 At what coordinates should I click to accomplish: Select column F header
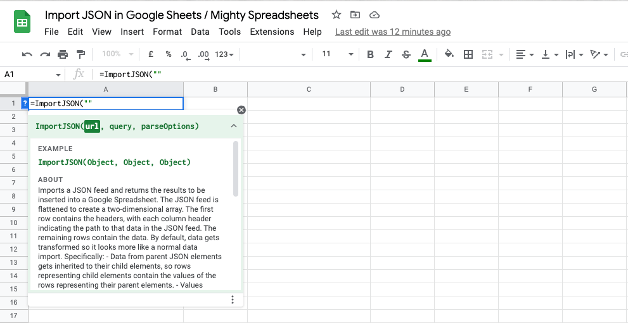point(530,89)
